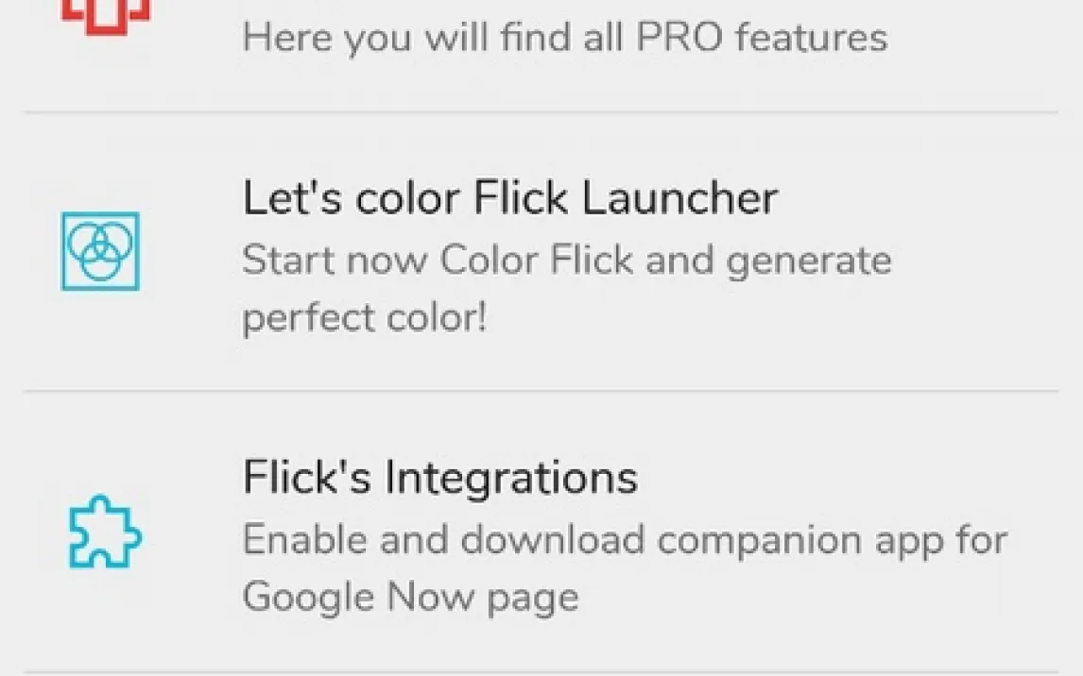Click the word "Integrations" in the heading
This screenshot has height=676, width=1083.
[x=510, y=477]
